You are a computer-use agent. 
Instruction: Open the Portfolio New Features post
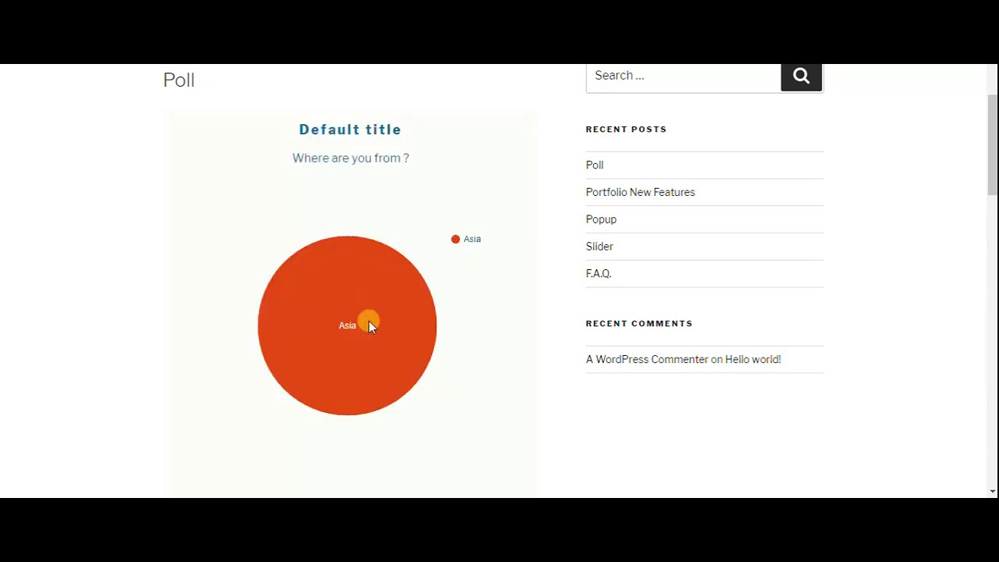[x=640, y=192]
